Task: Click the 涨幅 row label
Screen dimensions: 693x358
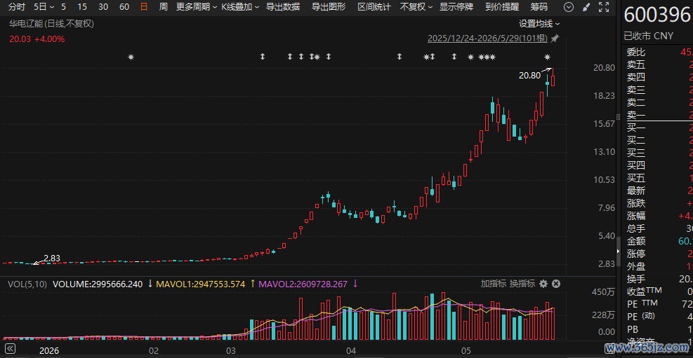Action: pyautogui.click(x=636, y=216)
